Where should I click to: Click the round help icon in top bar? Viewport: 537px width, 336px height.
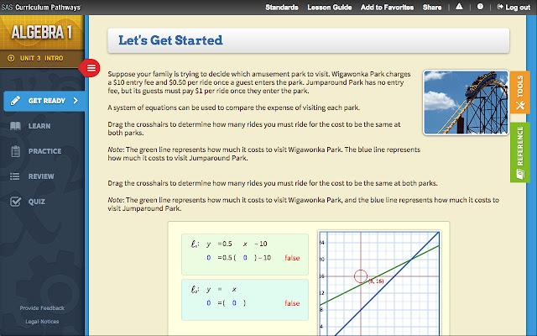point(480,7)
